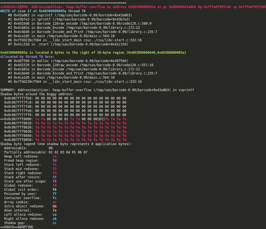Viewport: 266px width, 229px height.
Task: Click 'Stack left redzone' legend entry
Action: (30, 165)
